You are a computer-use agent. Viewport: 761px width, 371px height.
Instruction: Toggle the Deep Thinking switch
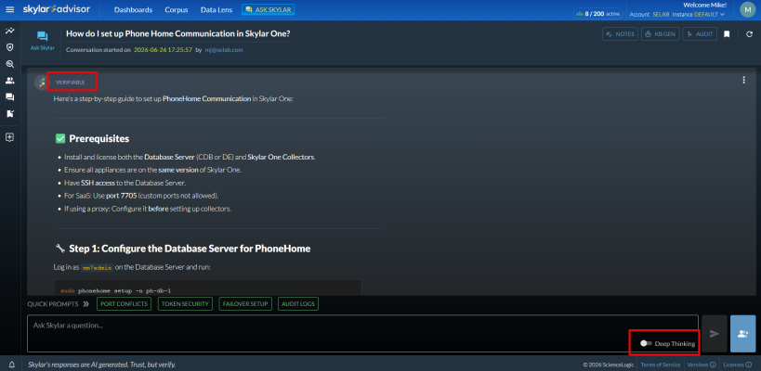[646, 343]
